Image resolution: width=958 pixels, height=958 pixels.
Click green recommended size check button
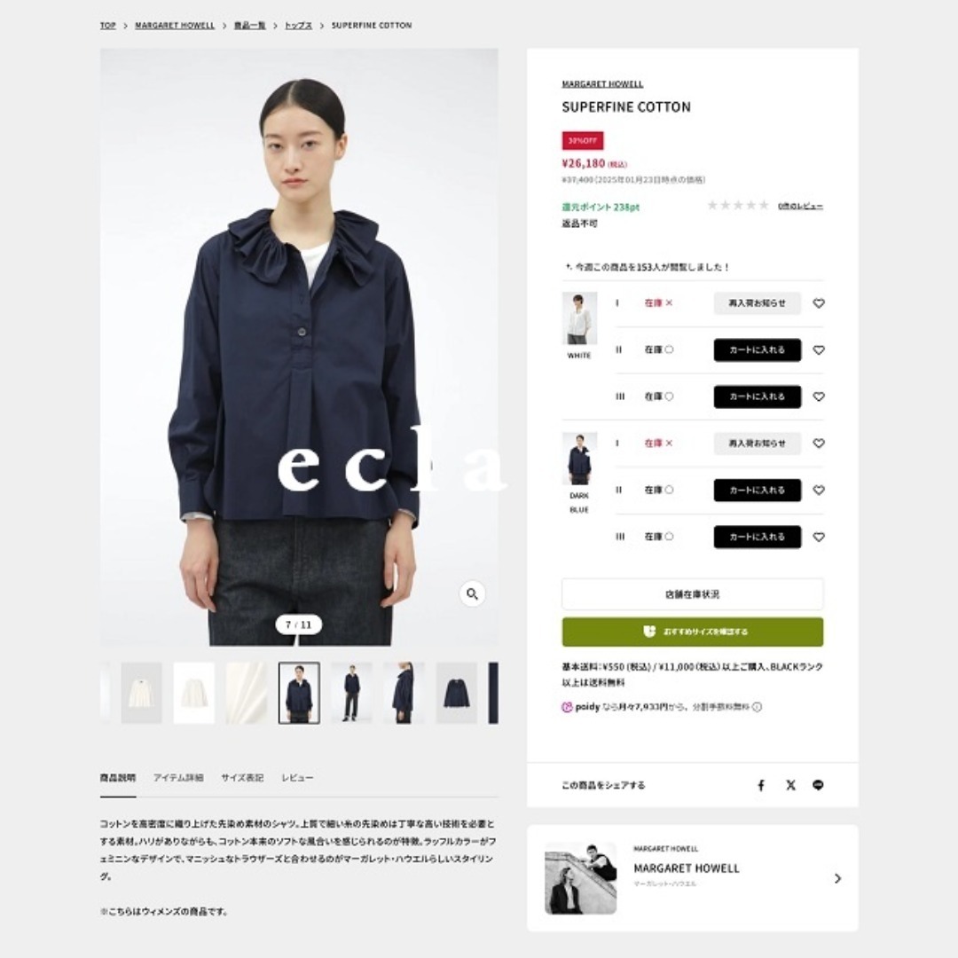pos(692,632)
